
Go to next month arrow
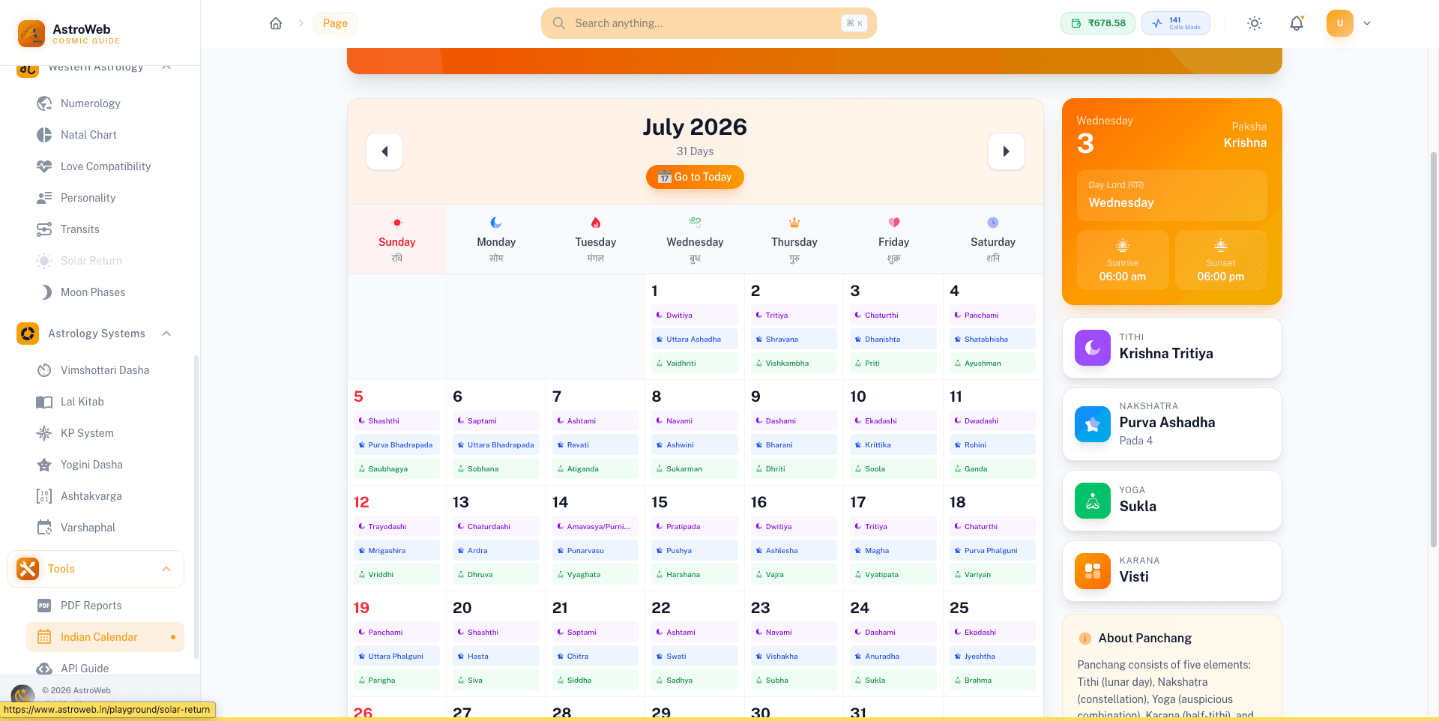1006,151
